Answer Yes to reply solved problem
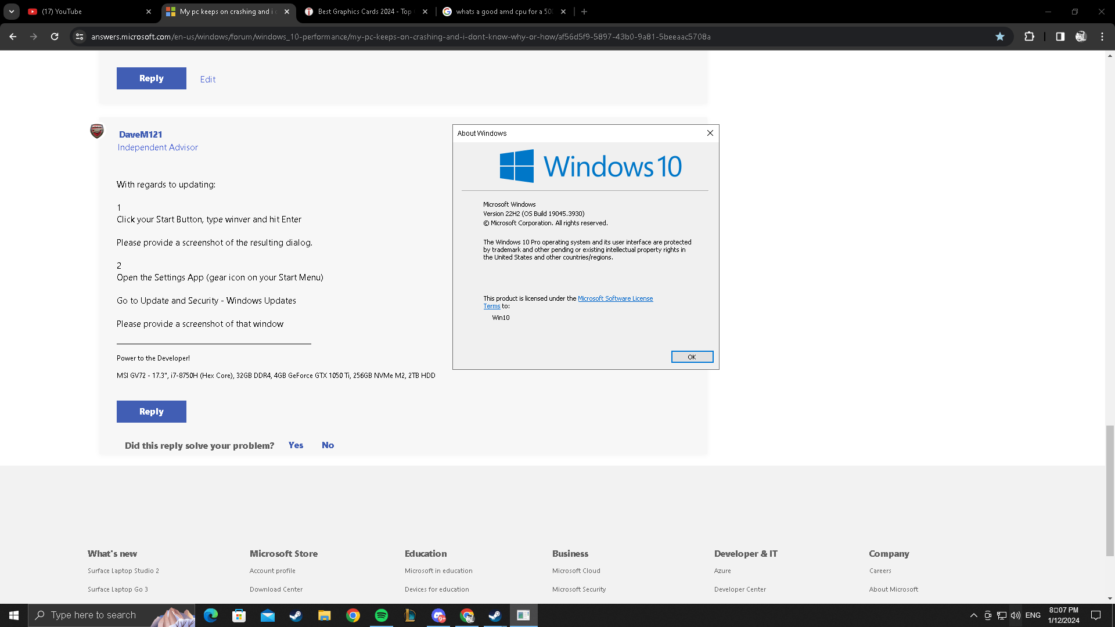 296,445
